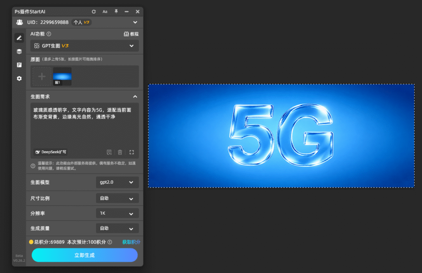This screenshot has height=273, width=422.
Task: Click the refresh icon in the title bar
Action: (x=94, y=12)
